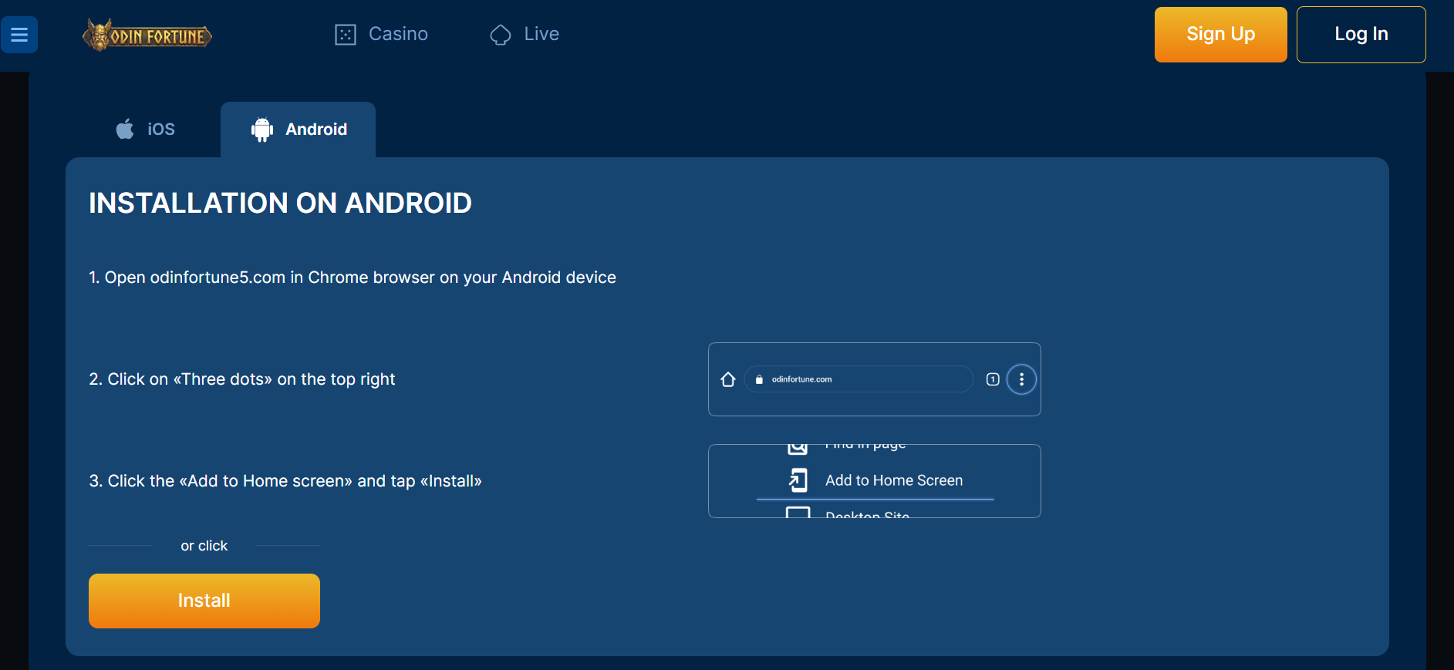
Task: Click the Odin Fortune logo
Action: (147, 35)
